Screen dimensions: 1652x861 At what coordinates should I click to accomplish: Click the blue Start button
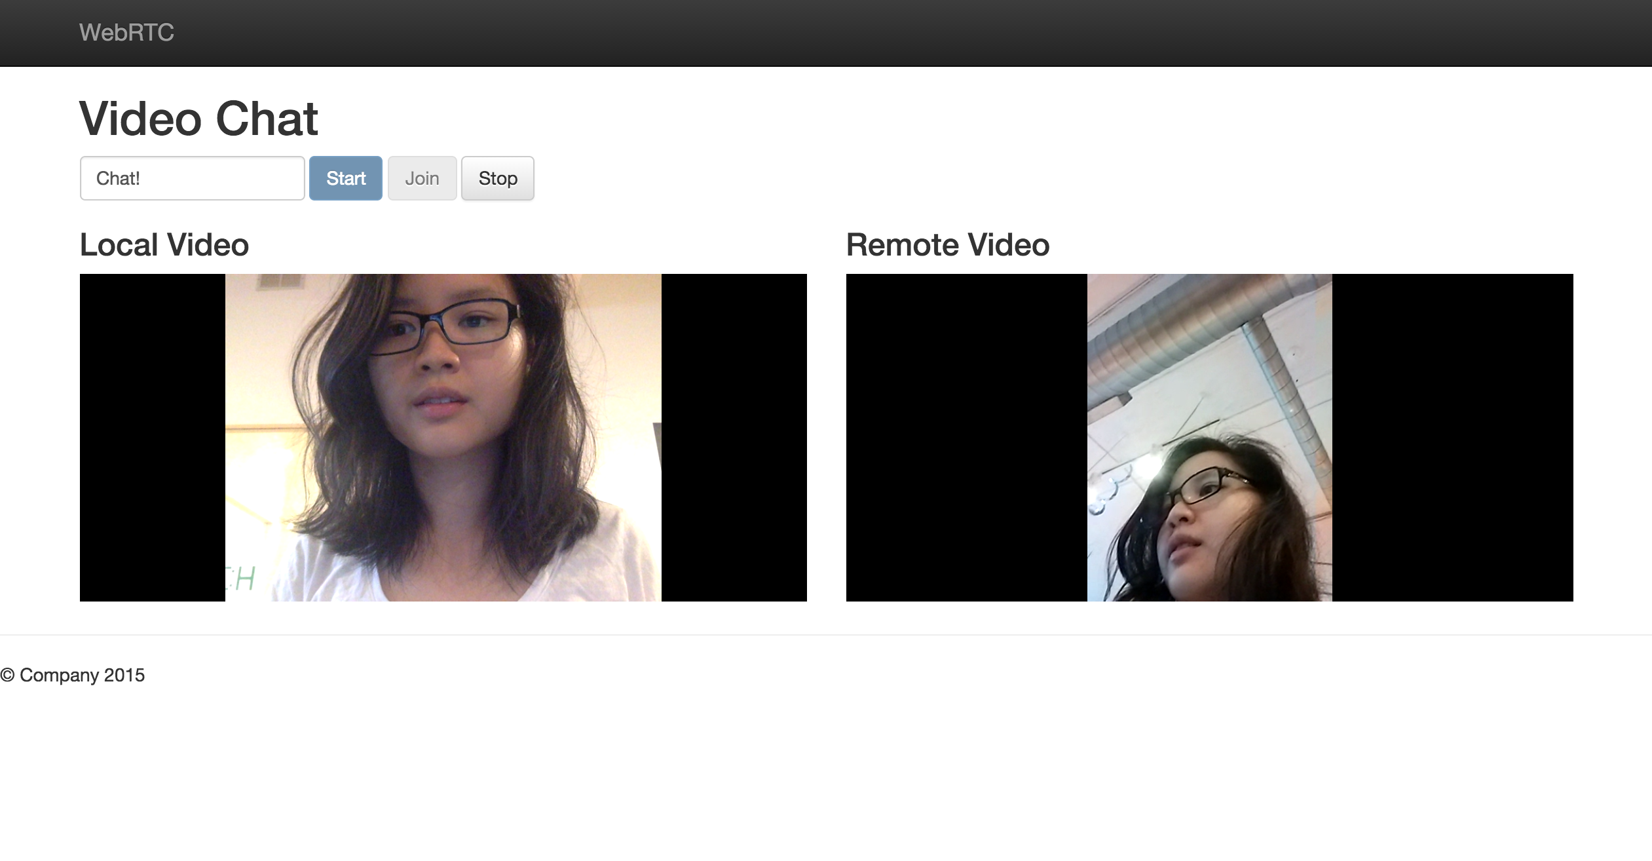pyautogui.click(x=346, y=178)
